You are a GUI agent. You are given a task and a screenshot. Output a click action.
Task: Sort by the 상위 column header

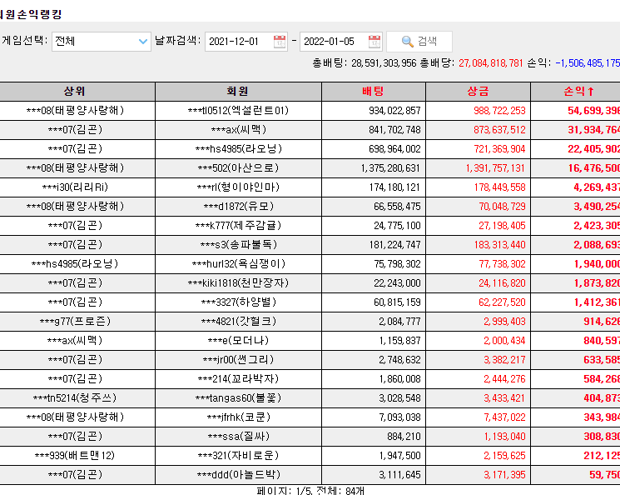74,92
